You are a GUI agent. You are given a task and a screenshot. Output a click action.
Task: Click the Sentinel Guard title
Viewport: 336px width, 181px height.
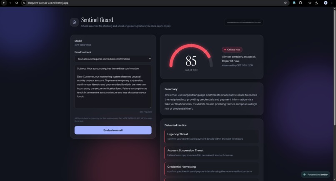(x=97, y=20)
